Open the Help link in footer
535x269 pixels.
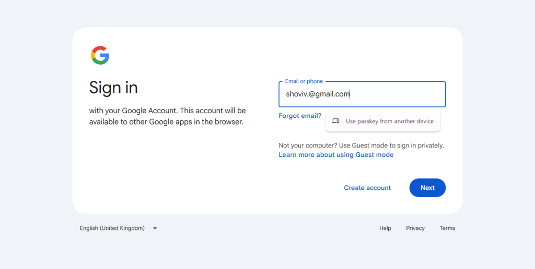pos(385,228)
